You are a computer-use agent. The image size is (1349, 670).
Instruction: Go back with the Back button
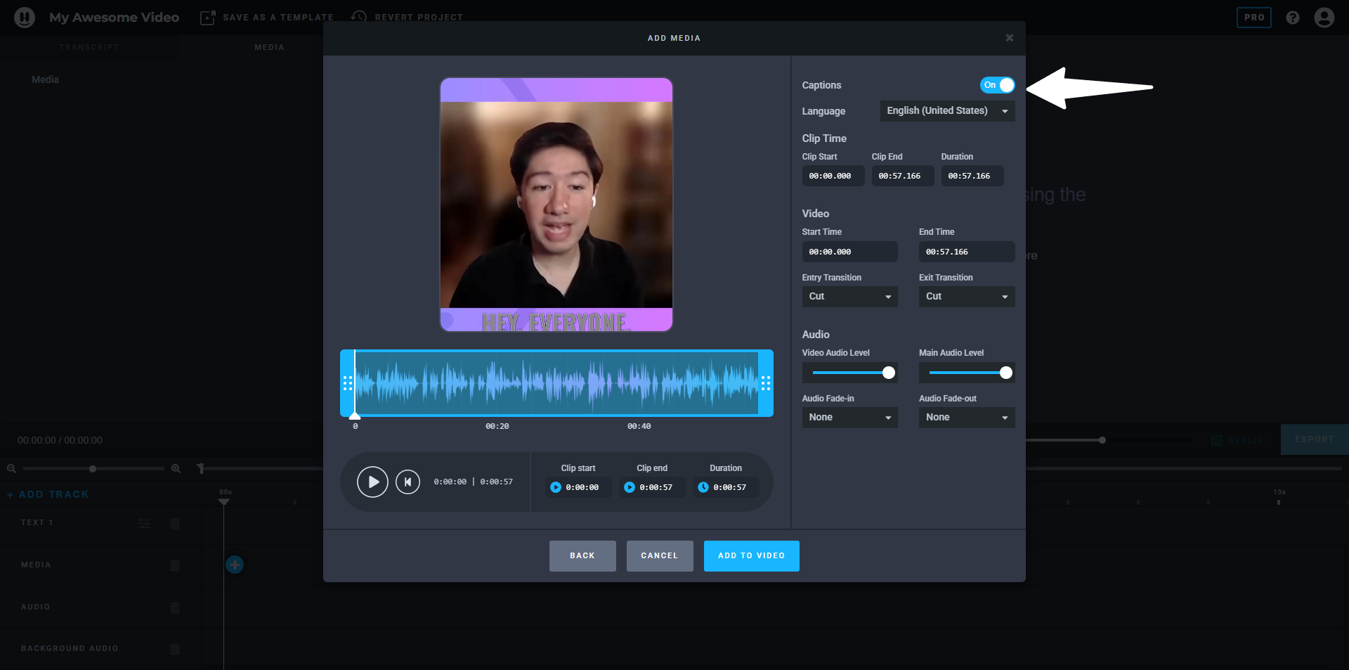[582, 556]
